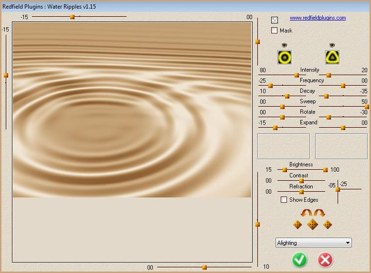Click the left random dice icon

pyautogui.click(x=297, y=225)
